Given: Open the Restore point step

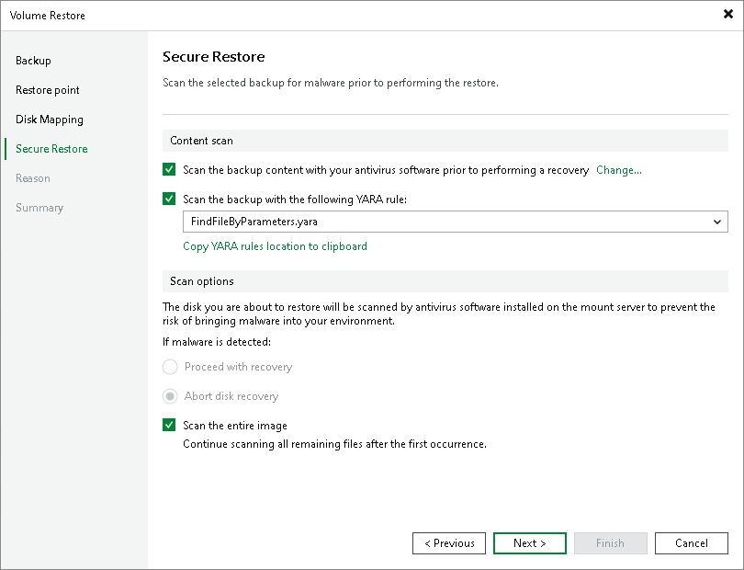Looking at the screenshot, I should pyautogui.click(x=48, y=90).
